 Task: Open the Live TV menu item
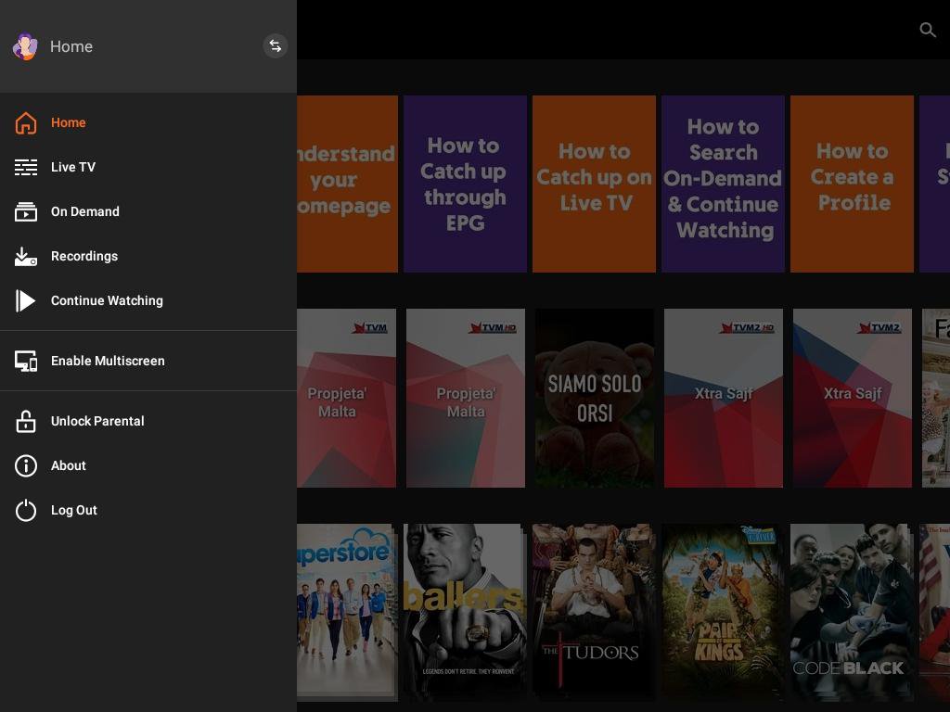(148, 167)
